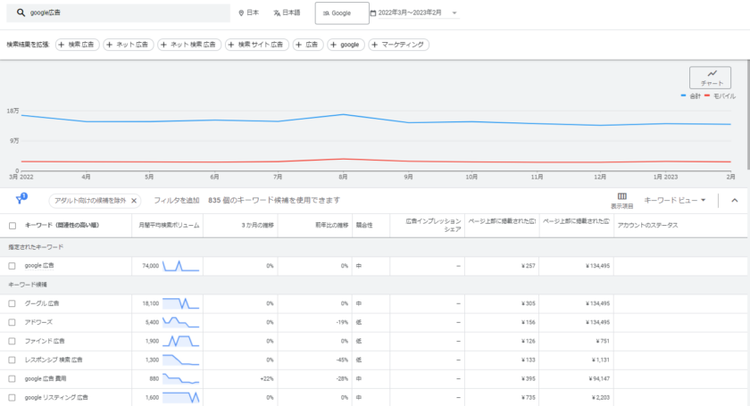Check the google 広告 費用 row checkbox
The height and width of the screenshot is (406, 750).
(12, 378)
